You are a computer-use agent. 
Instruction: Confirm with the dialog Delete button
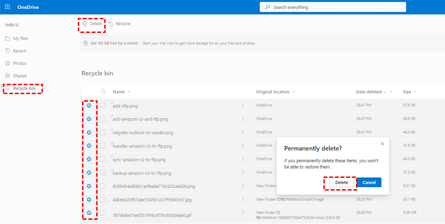[342, 183]
